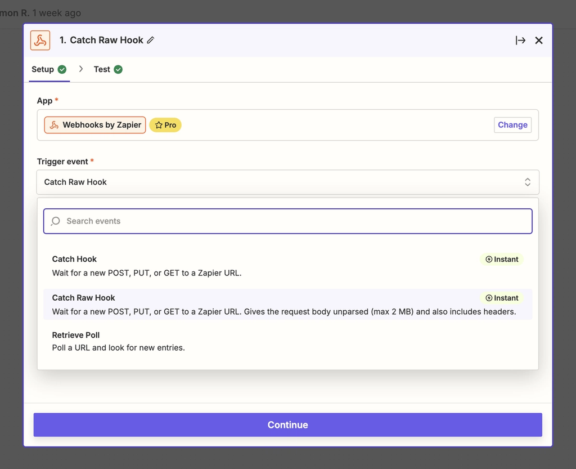Edit step name with pencil icon
This screenshot has height=469, width=576.
151,40
